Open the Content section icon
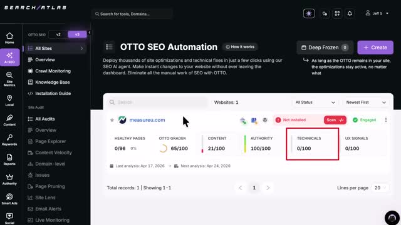 pyautogui.click(x=9, y=120)
